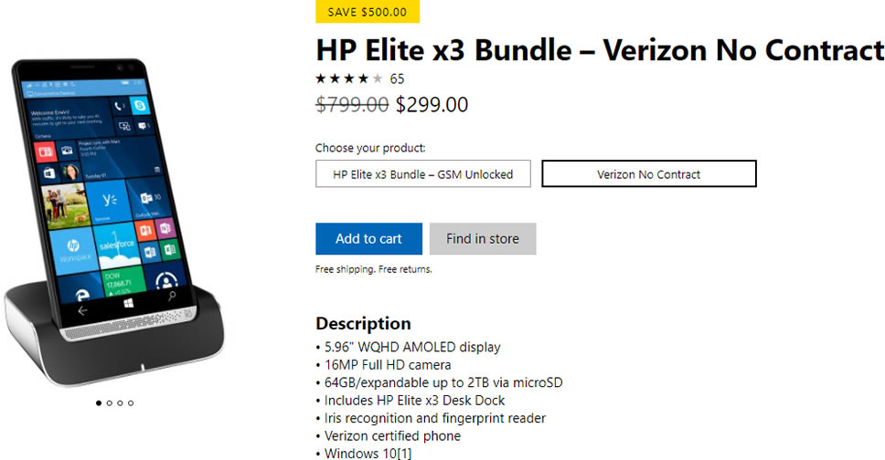The height and width of the screenshot is (460, 885).
Task: Select the Verizon No Contract option
Action: (x=648, y=173)
